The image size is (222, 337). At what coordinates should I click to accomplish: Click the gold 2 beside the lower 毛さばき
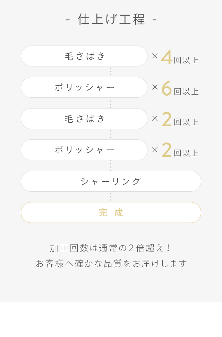pos(167,120)
